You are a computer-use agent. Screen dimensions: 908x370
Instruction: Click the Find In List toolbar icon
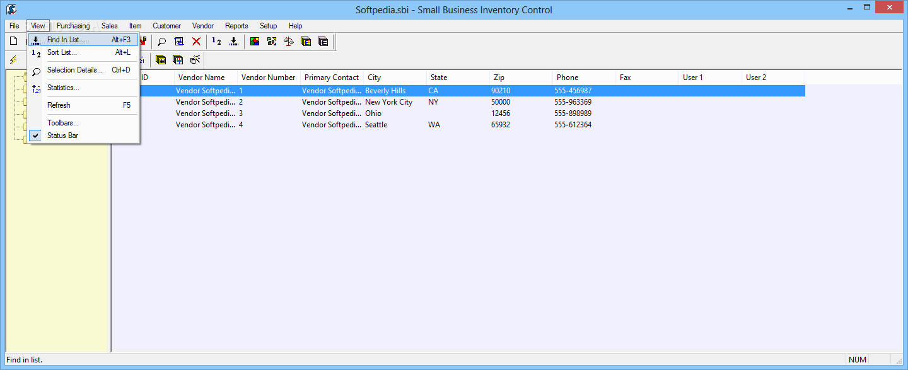234,42
